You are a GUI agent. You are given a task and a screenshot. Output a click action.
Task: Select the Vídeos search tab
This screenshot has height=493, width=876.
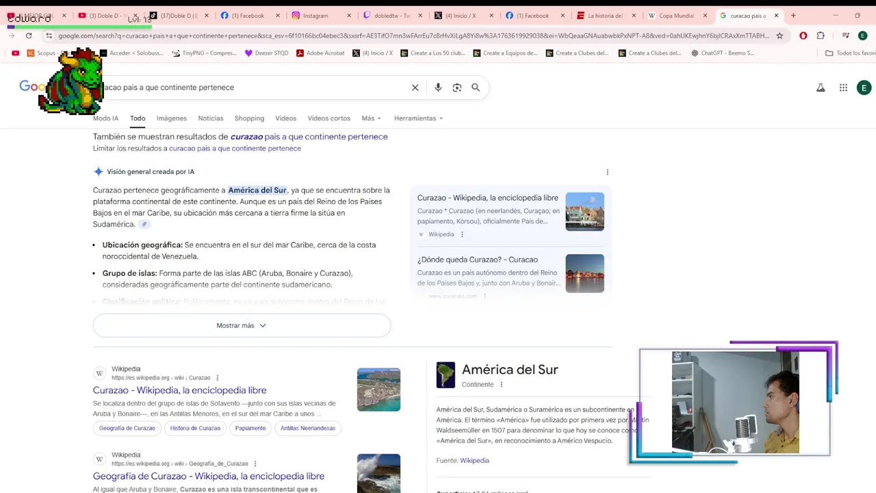coord(285,118)
